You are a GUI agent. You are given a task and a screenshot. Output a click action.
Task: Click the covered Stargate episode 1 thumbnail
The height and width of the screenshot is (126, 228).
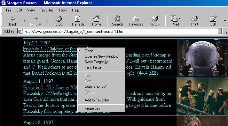(202, 57)
